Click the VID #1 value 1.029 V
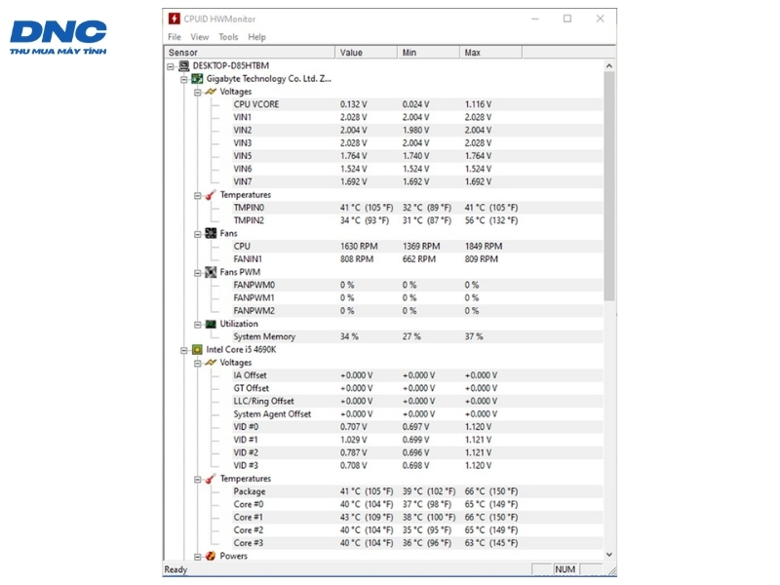The height and width of the screenshot is (585, 780). click(x=354, y=440)
